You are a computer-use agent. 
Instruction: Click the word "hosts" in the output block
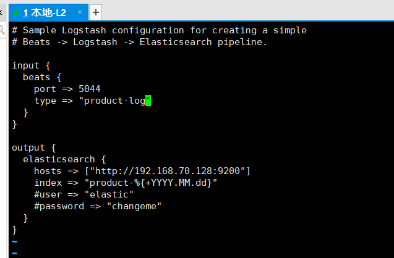click(48, 171)
